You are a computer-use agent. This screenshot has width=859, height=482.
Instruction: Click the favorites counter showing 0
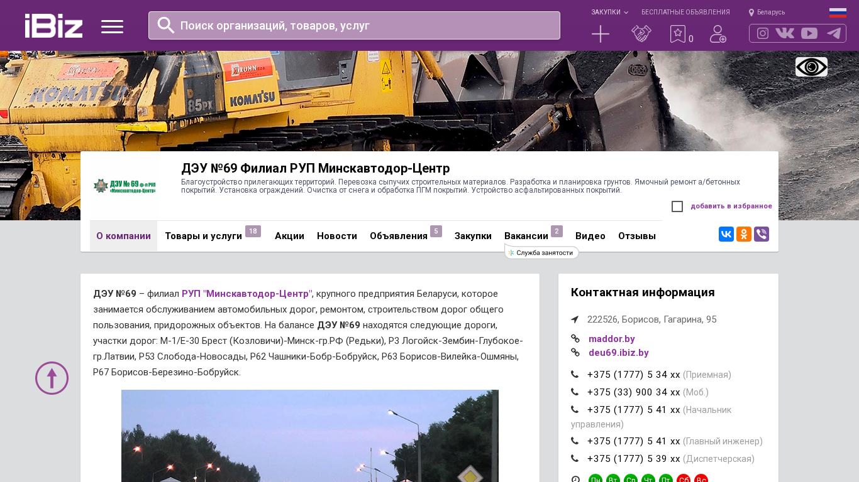(x=691, y=39)
